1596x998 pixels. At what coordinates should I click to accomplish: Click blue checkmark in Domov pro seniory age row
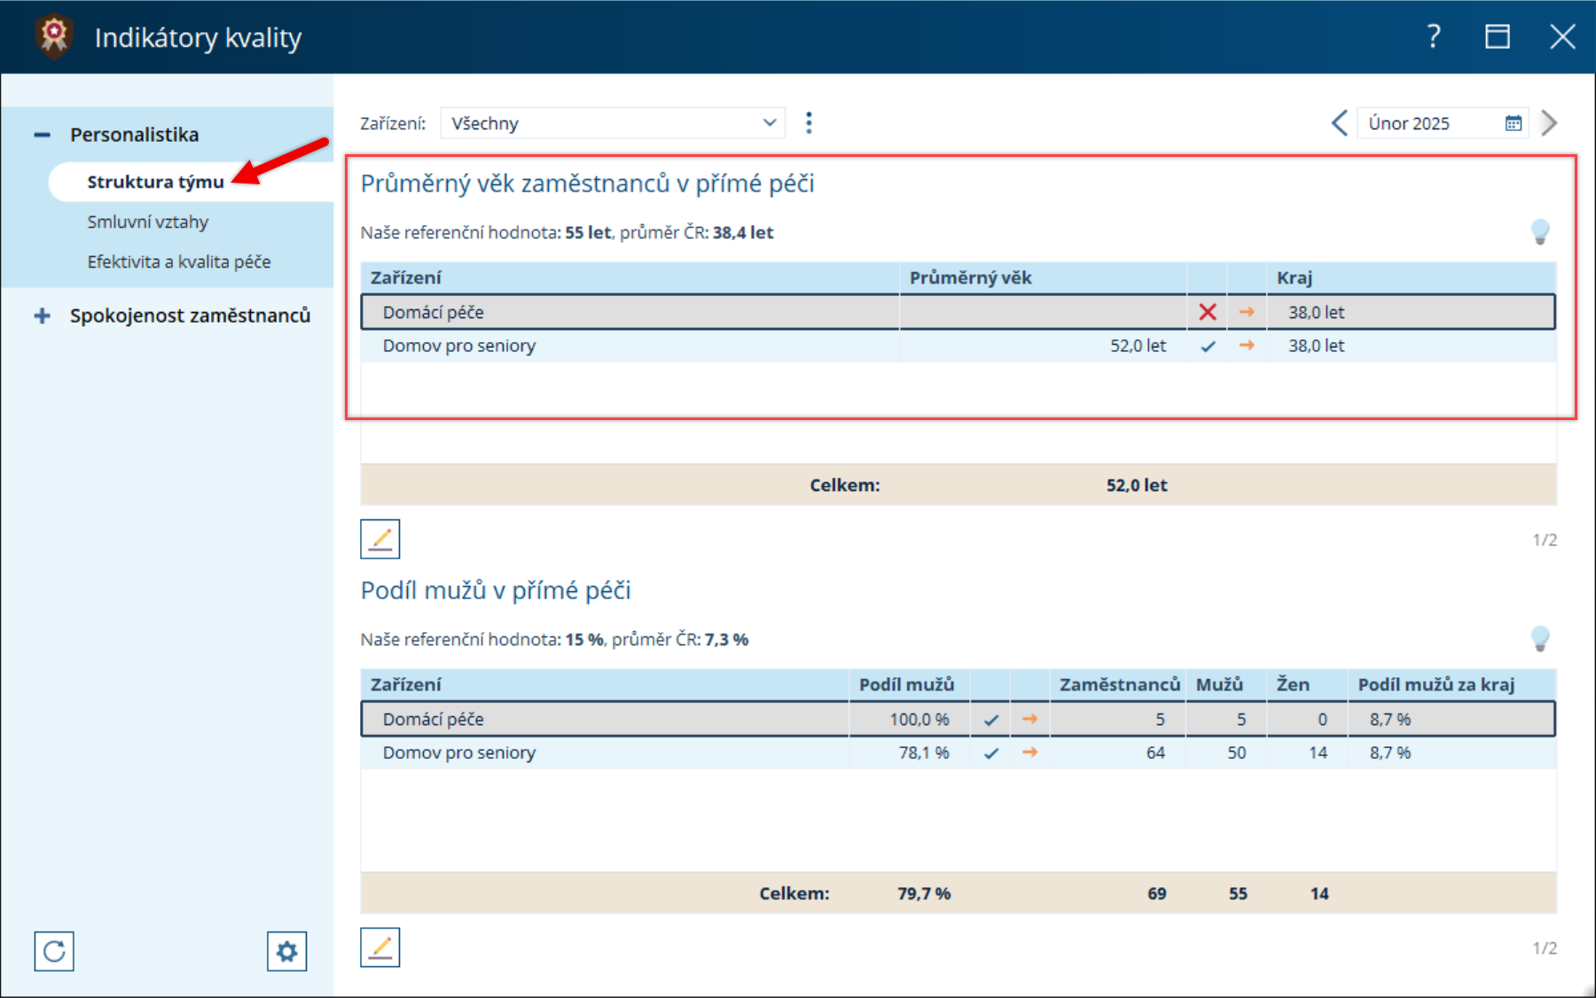(x=1208, y=346)
